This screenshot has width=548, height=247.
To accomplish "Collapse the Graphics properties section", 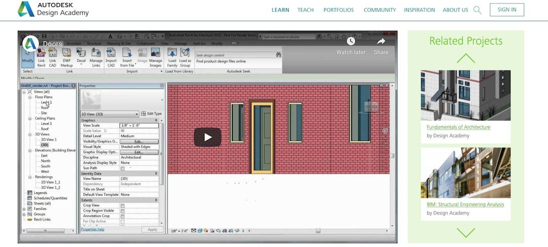I will click(156, 120).
